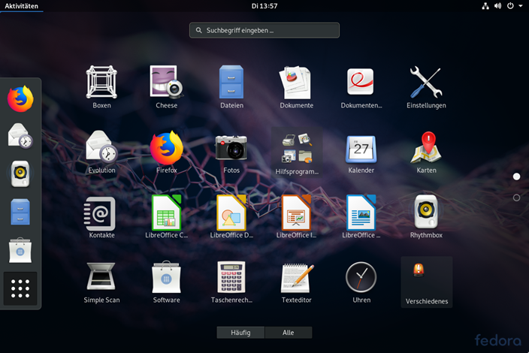Open Software from the app grid
529x353 pixels.
(x=167, y=282)
